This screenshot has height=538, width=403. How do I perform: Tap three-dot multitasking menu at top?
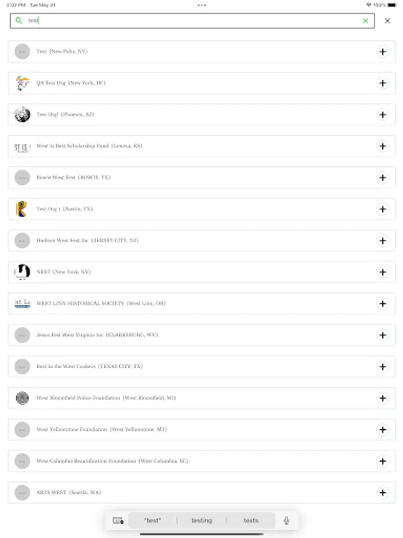click(202, 5)
